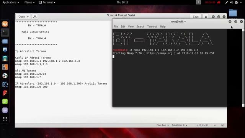Launch Armitage icon in the dock
Viewport: 245px width, 138px height.
click(x=5, y=58)
